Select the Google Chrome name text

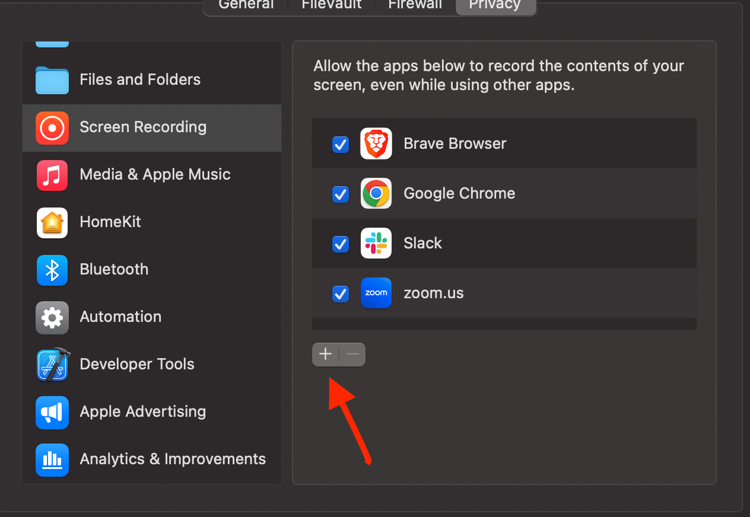(x=459, y=193)
